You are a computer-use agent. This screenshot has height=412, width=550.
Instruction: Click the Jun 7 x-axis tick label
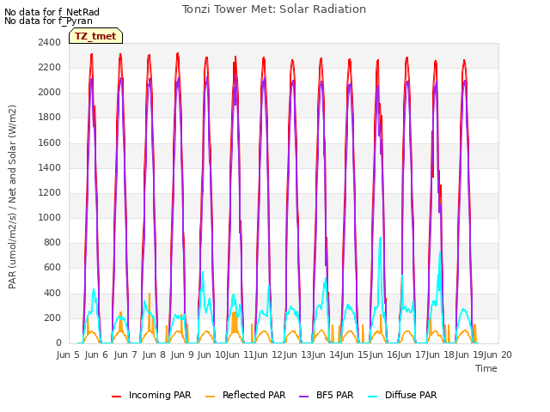tap(125, 354)
